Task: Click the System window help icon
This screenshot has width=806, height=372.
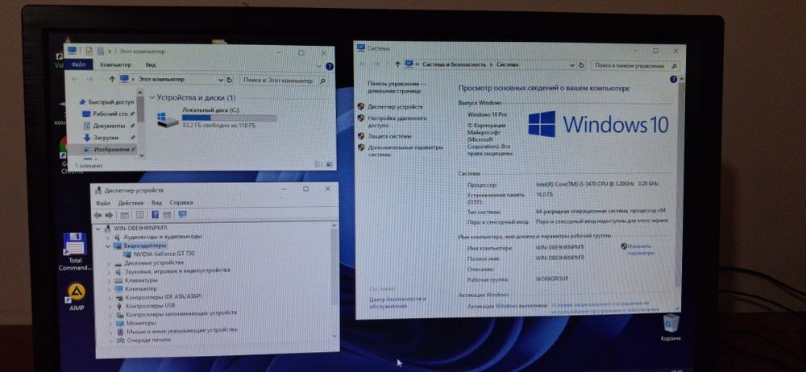Action: click(673, 80)
